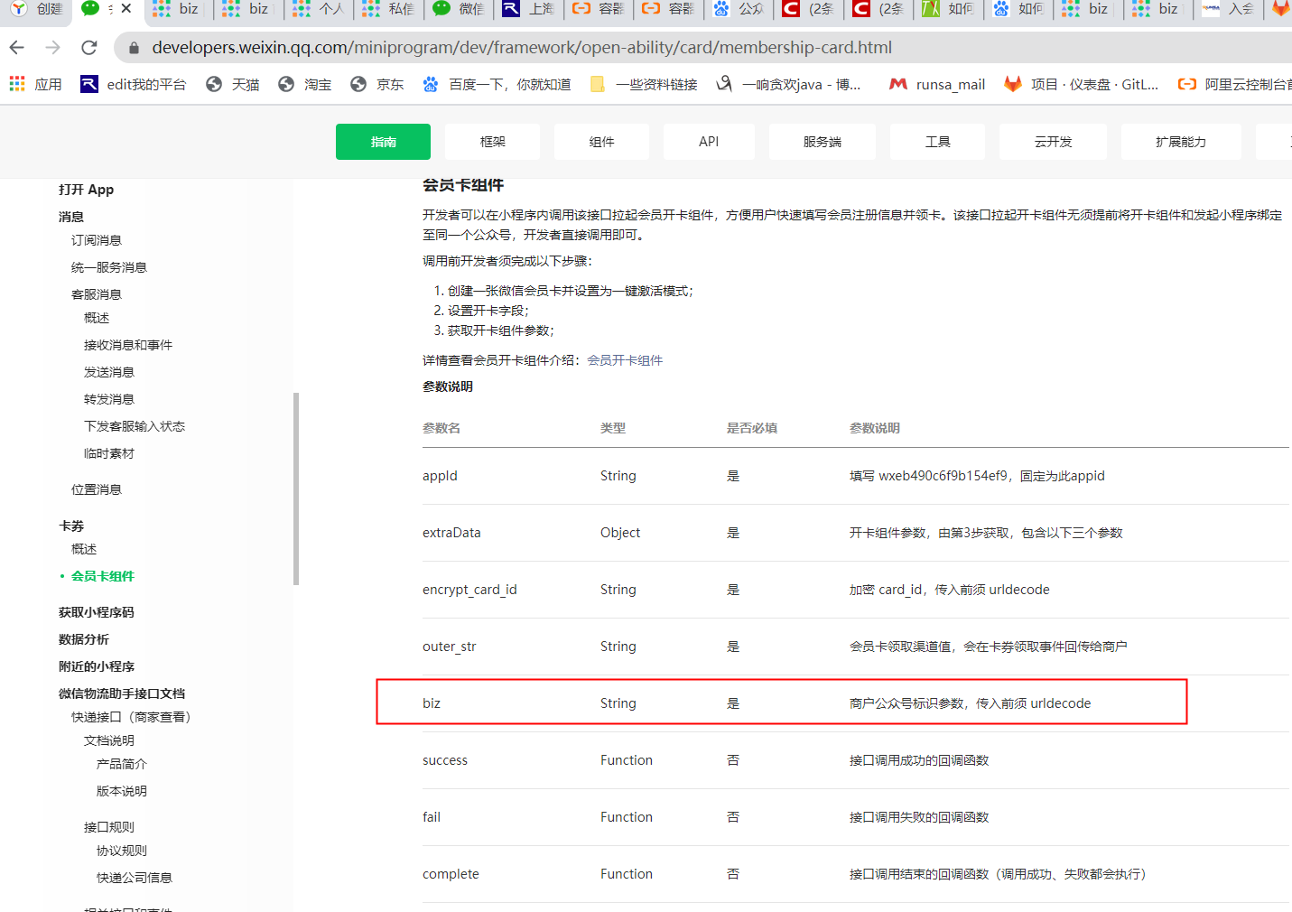Click the complete parameter name
This screenshot has width=1292, height=912.
[451, 874]
